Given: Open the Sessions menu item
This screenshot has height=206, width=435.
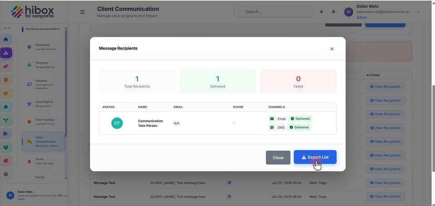Looking at the screenshot, I should (43, 84).
